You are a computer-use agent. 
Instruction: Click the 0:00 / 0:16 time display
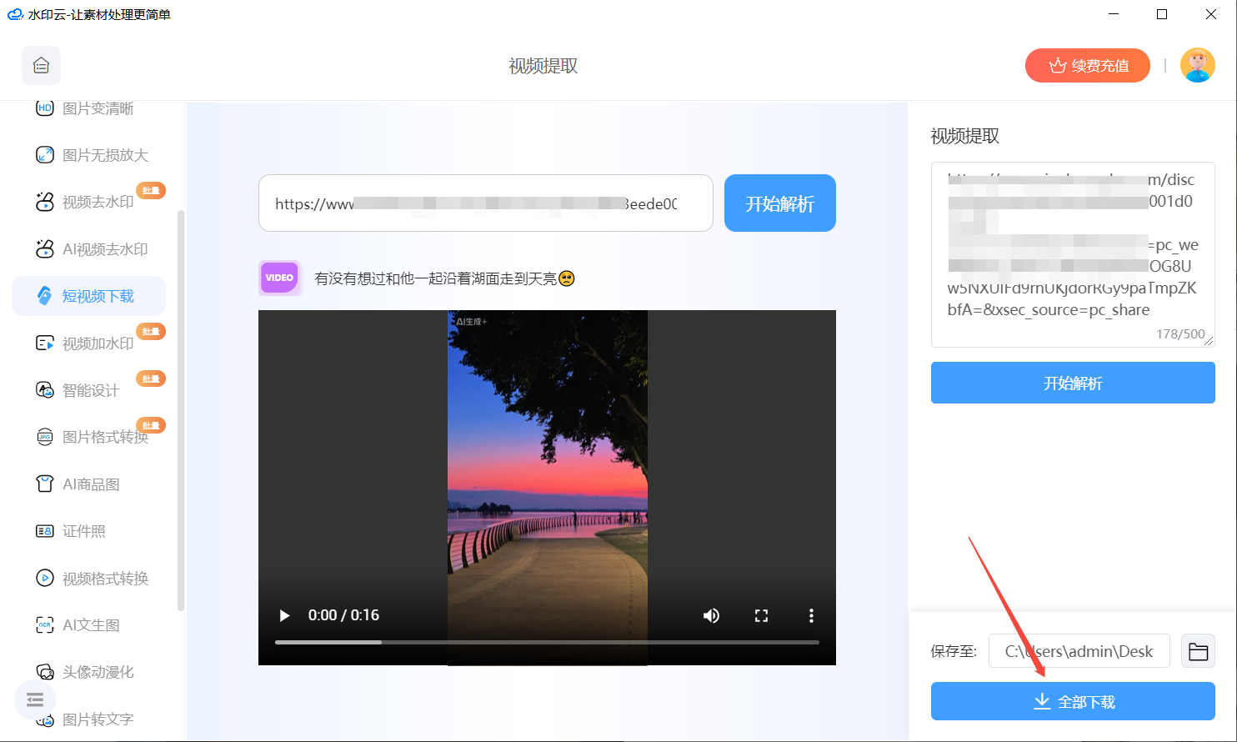pyautogui.click(x=343, y=615)
